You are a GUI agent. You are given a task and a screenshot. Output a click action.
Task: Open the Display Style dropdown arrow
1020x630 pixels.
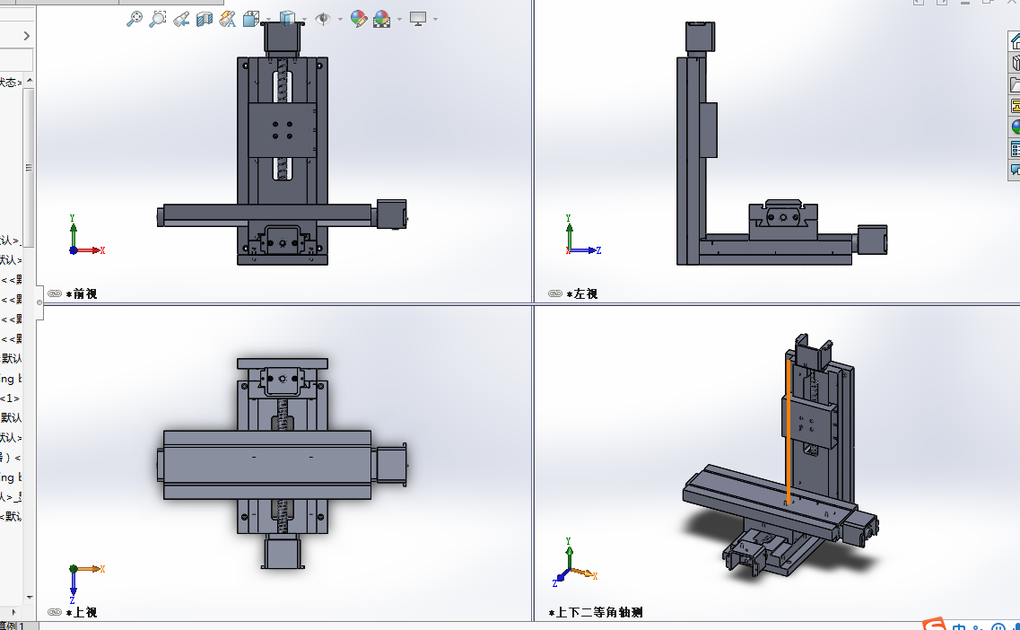[304, 20]
